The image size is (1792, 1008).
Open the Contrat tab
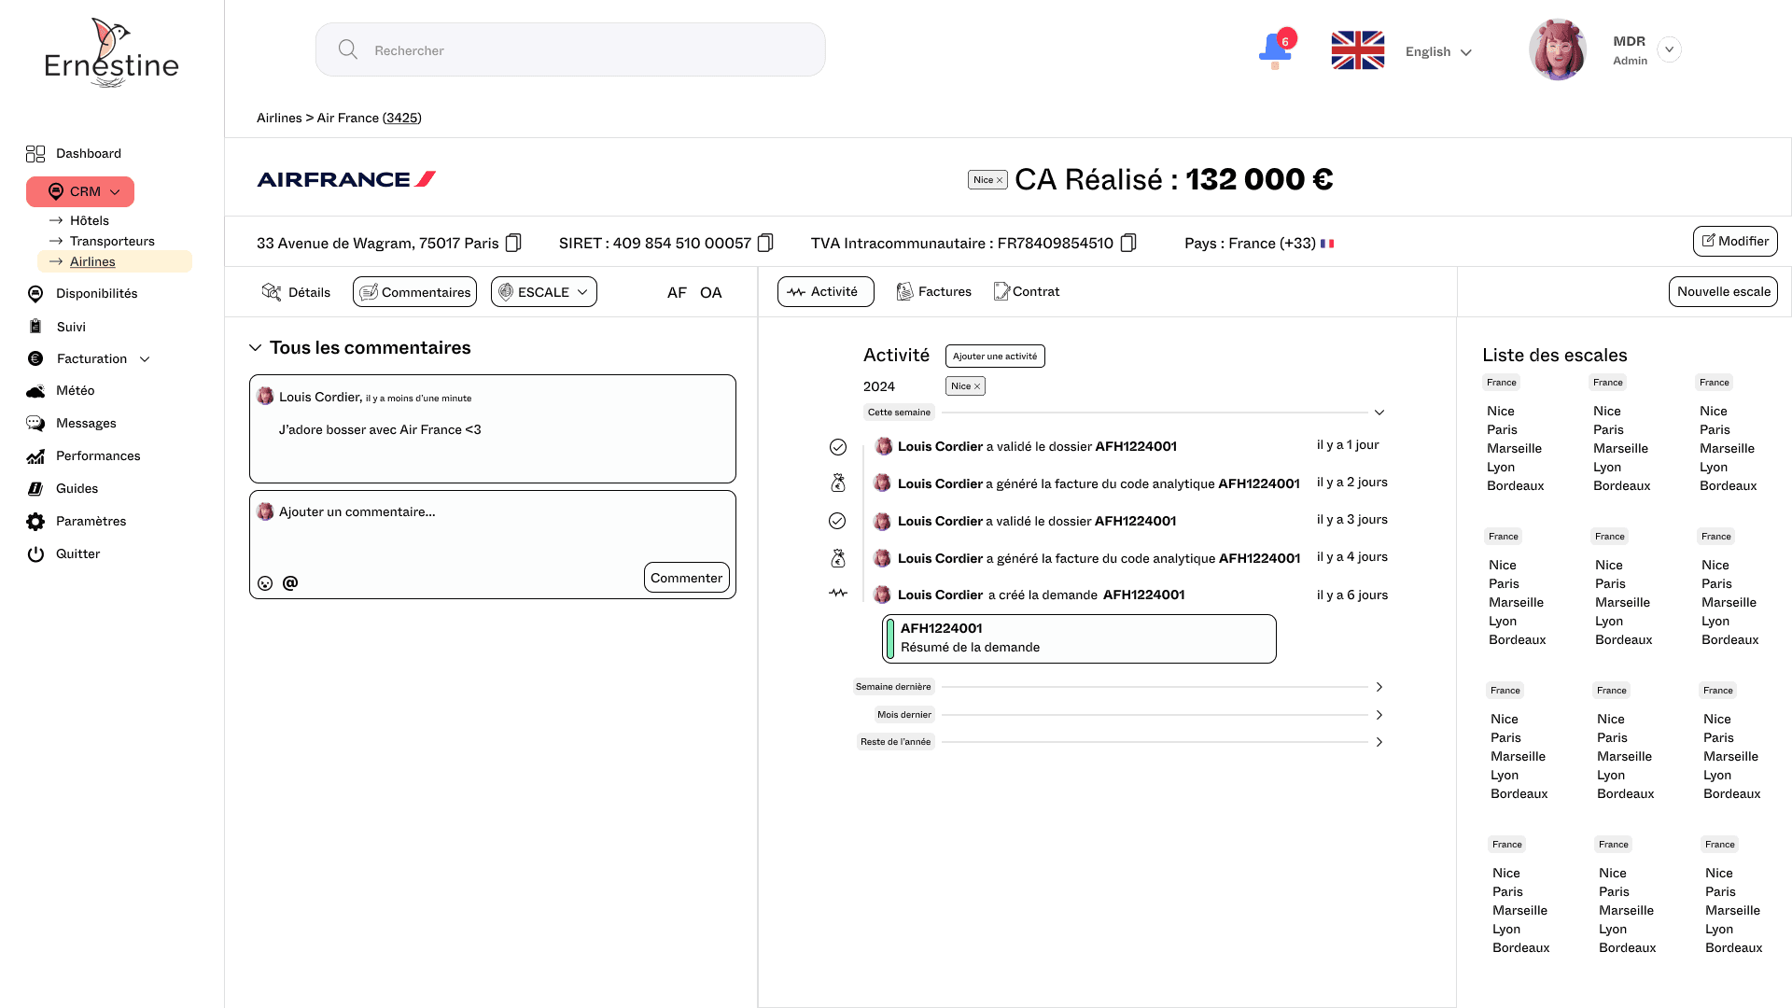1027,291
